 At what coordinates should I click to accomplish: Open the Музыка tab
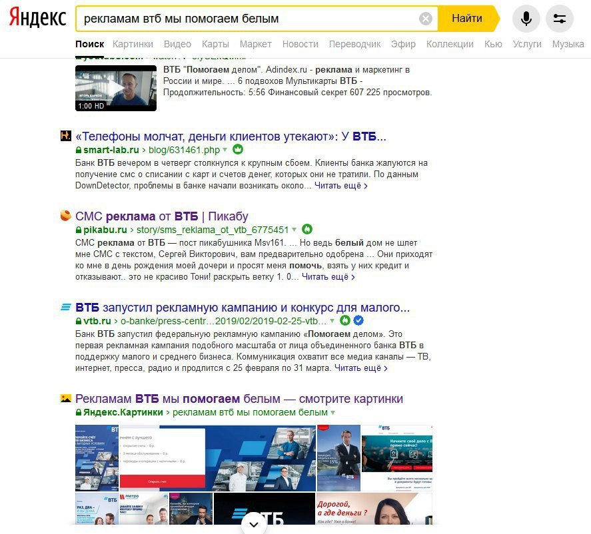click(x=568, y=44)
